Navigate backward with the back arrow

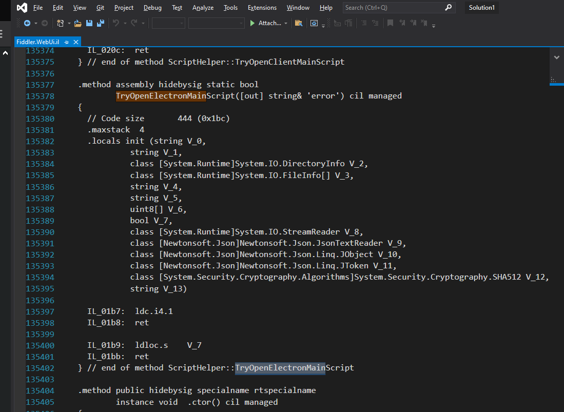27,24
